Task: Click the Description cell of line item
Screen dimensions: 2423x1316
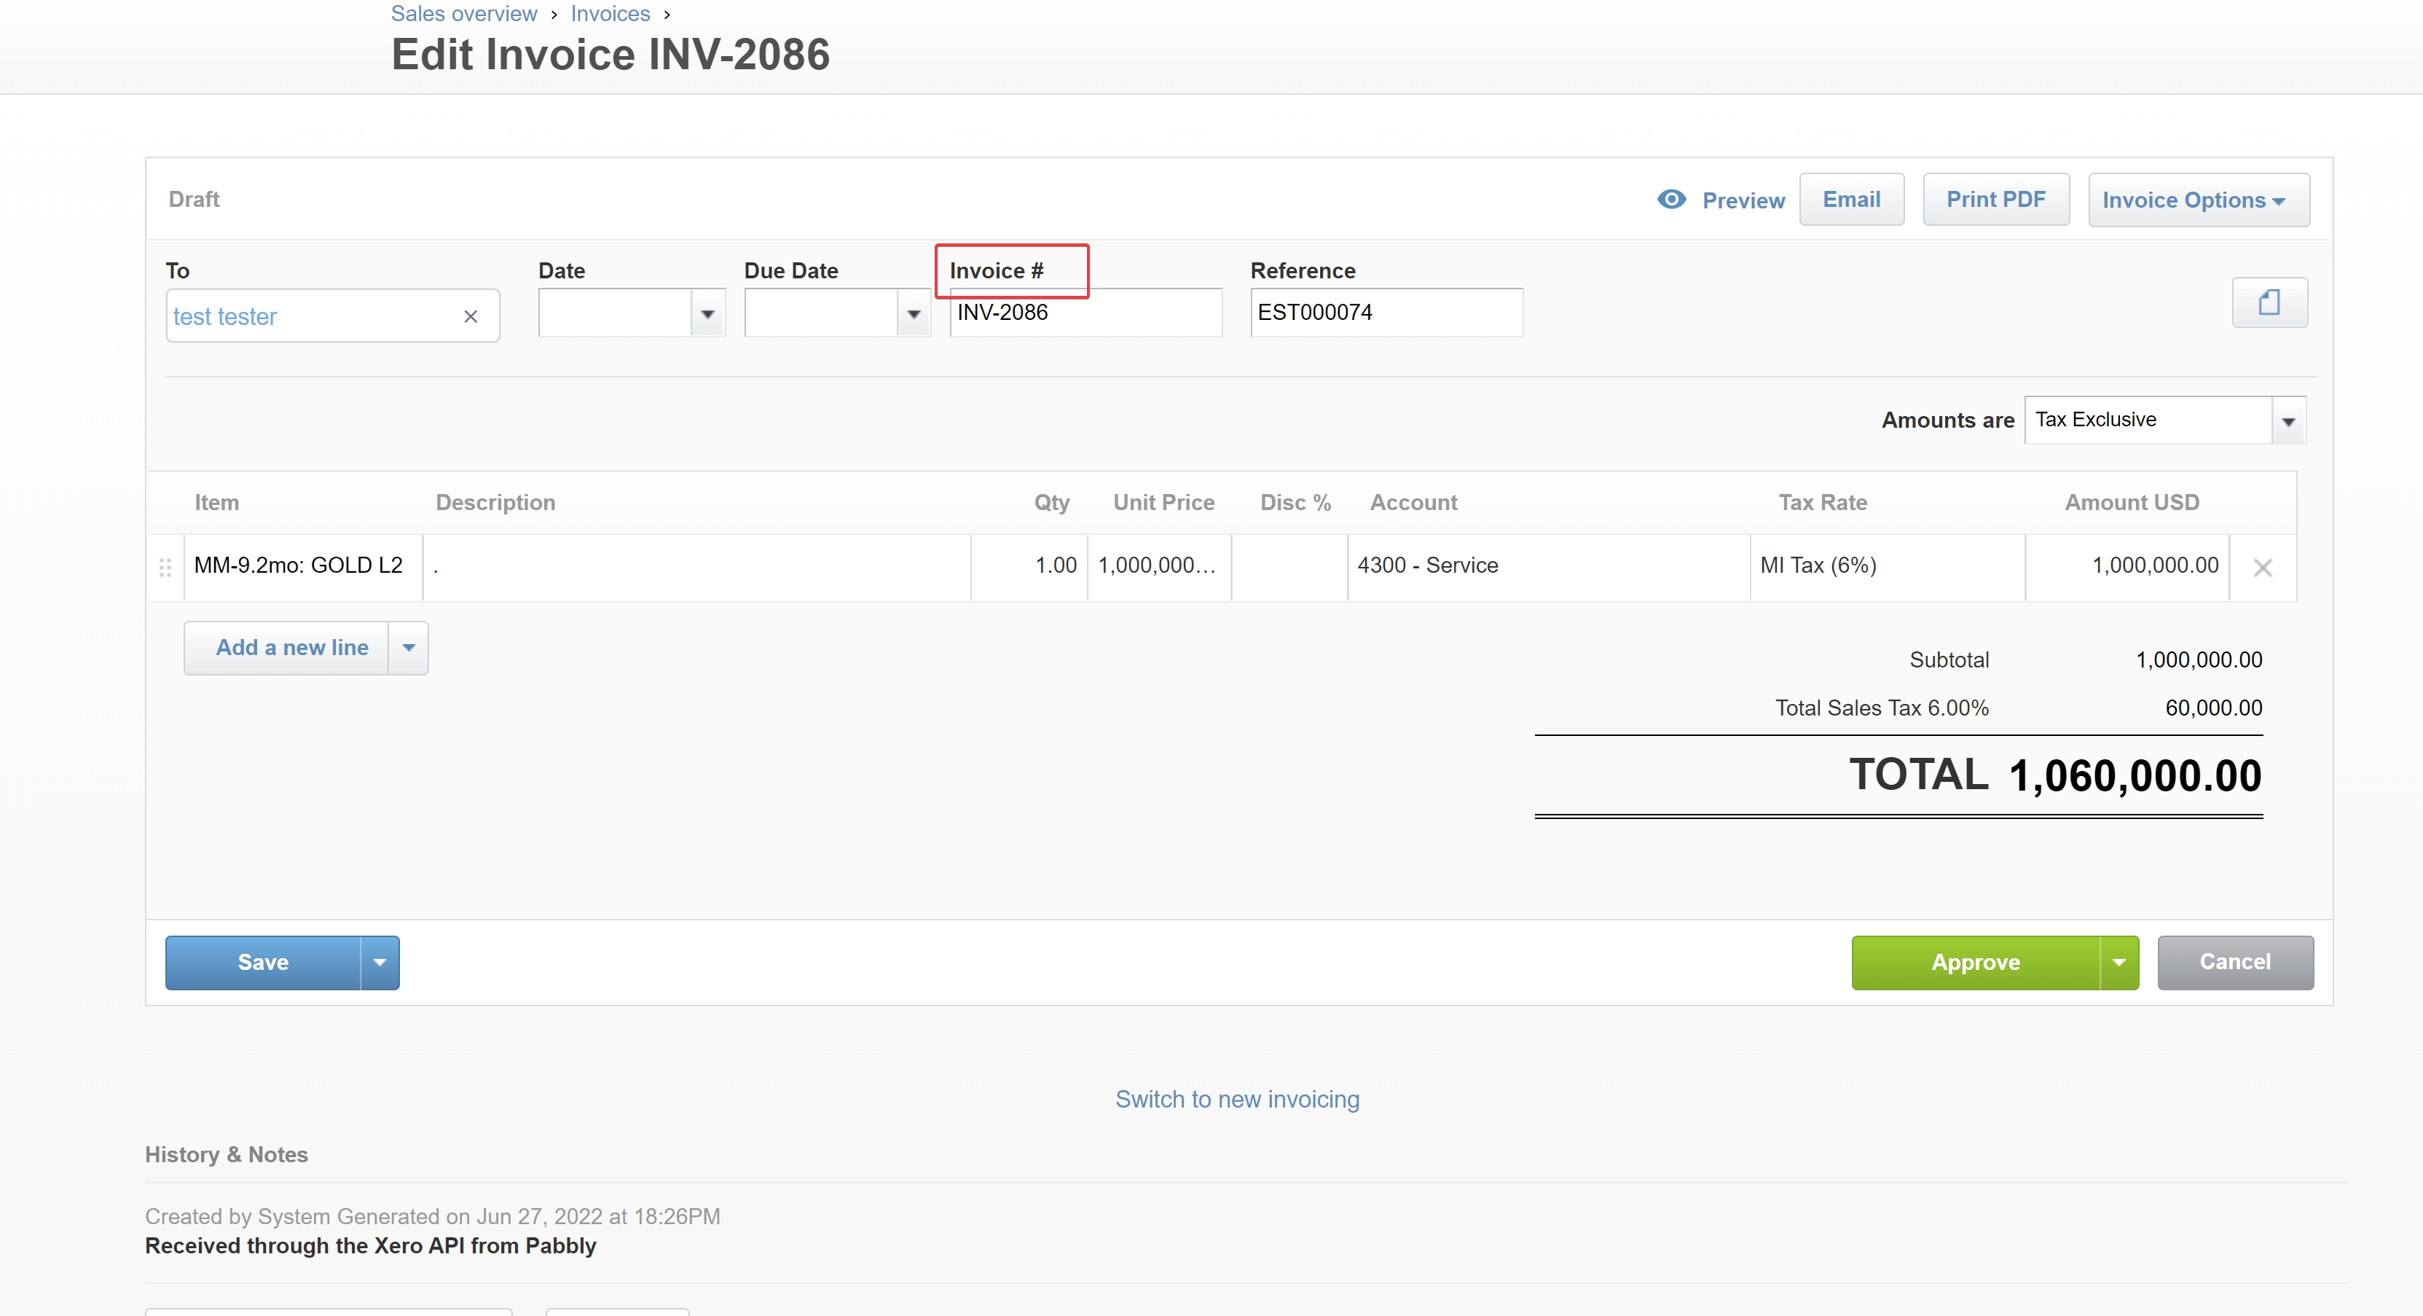Action: (697, 566)
